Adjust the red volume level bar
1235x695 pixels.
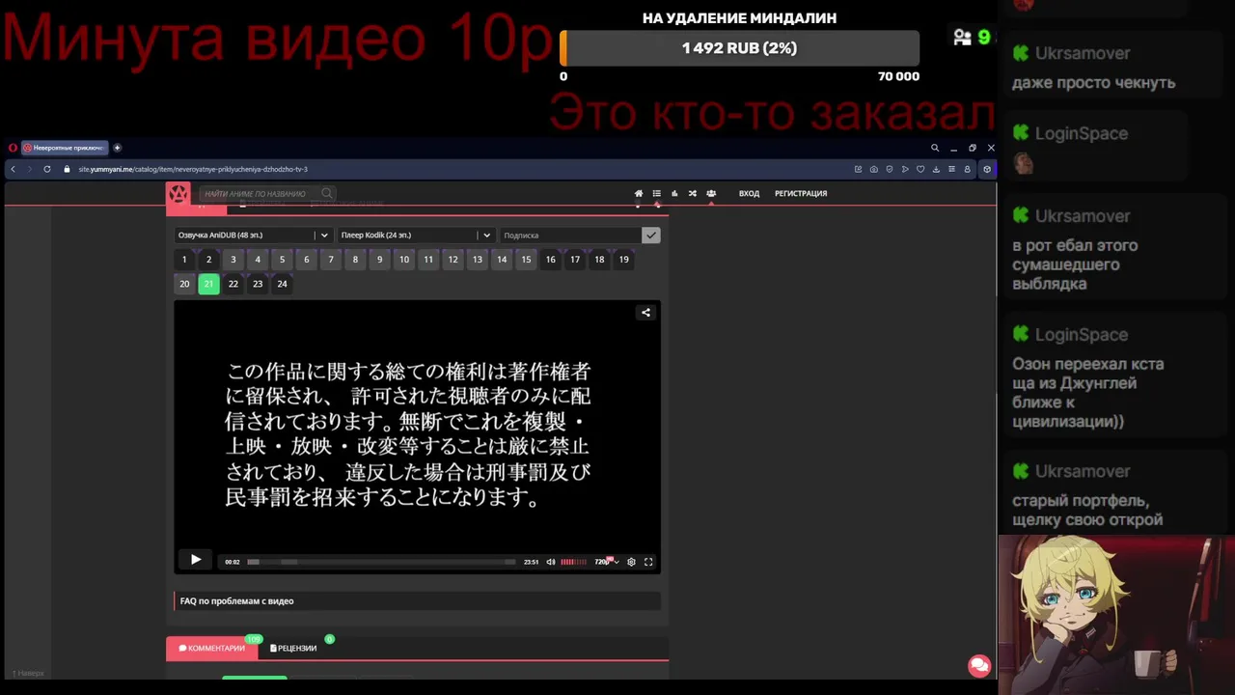click(x=573, y=562)
